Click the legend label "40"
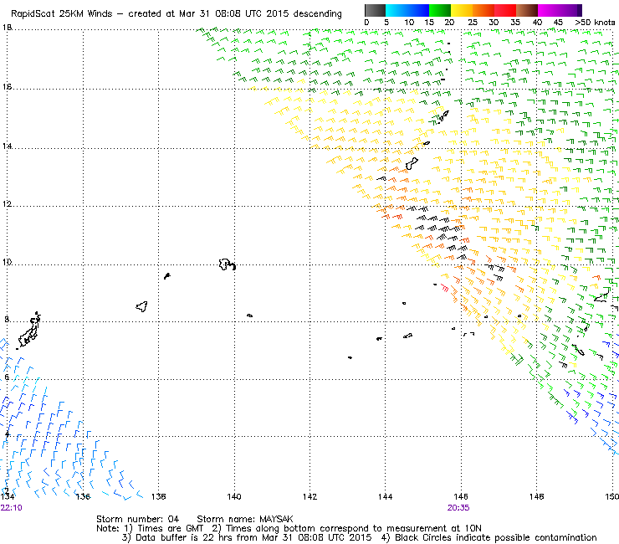The image size is (619, 544). click(537, 23)
